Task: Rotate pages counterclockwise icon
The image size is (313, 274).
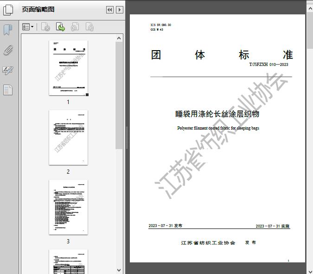Action: tap(75, 27)
